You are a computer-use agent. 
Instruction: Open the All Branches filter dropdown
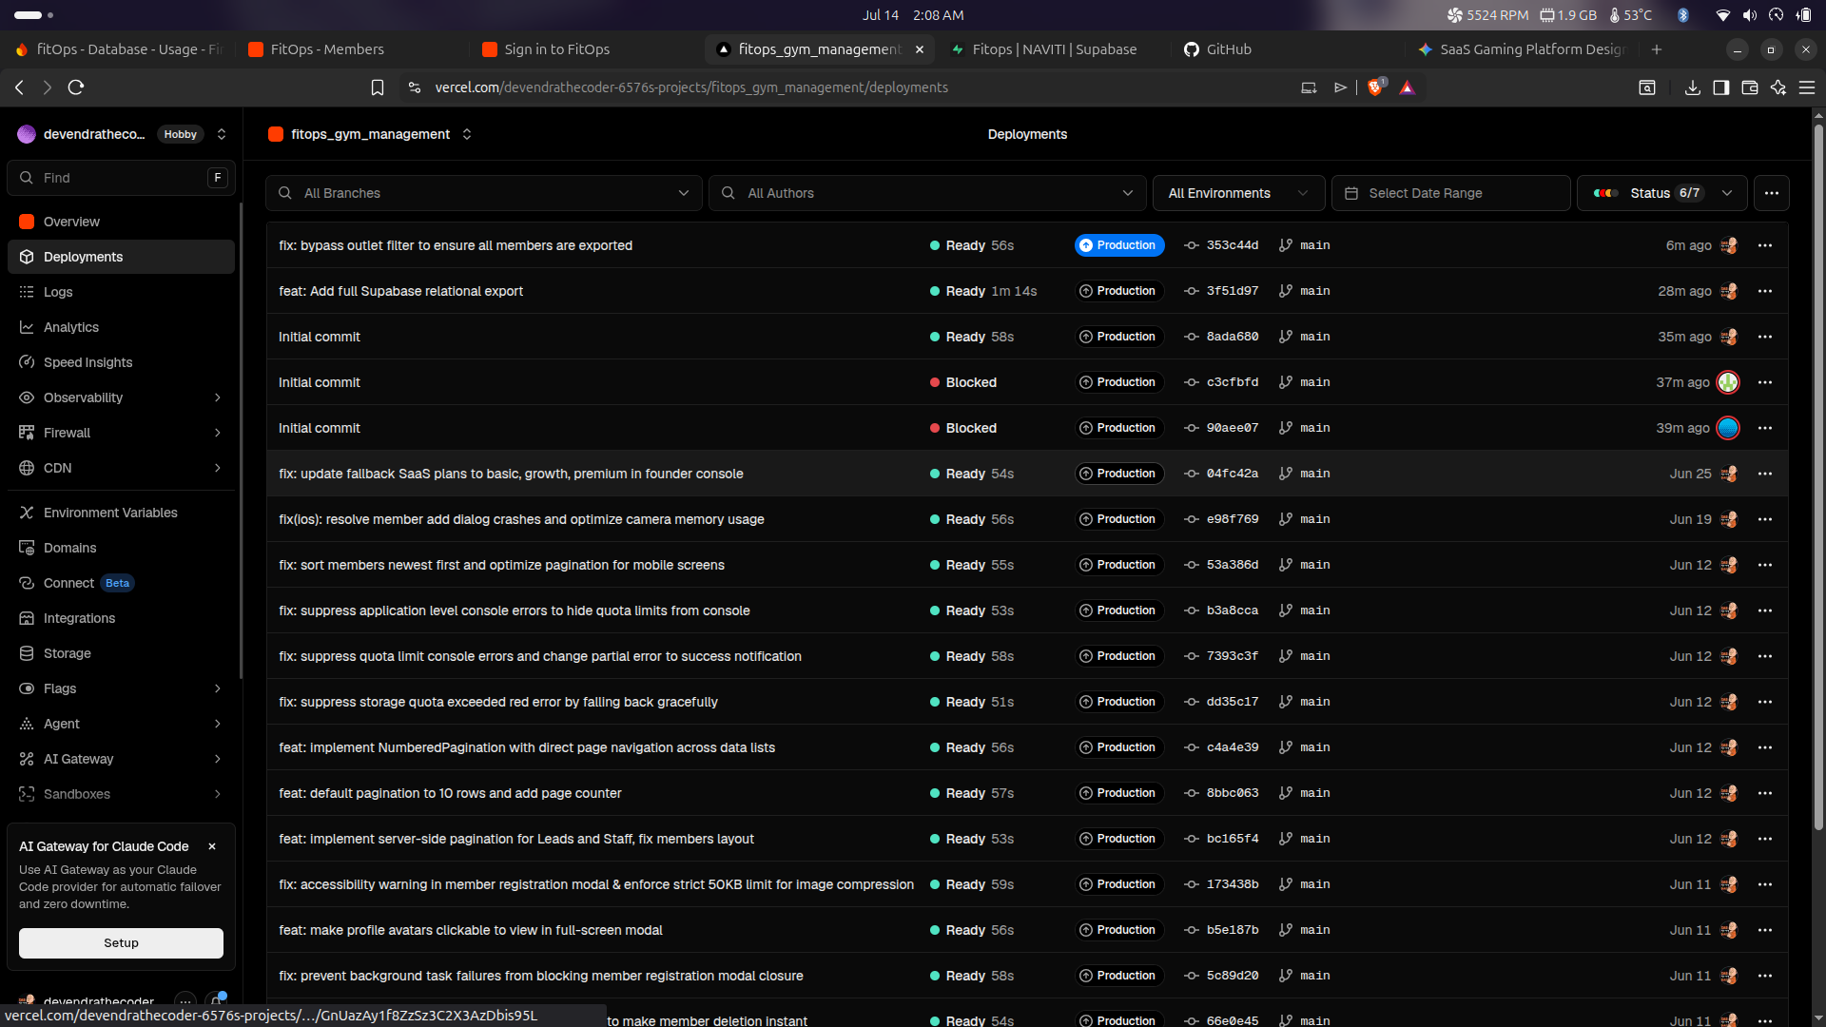484,193
